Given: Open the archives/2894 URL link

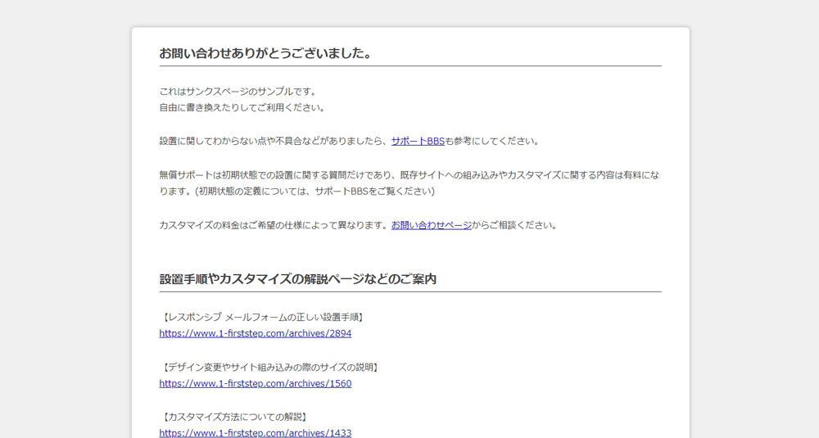Looking at the screenshot, I should pos(256,333).
